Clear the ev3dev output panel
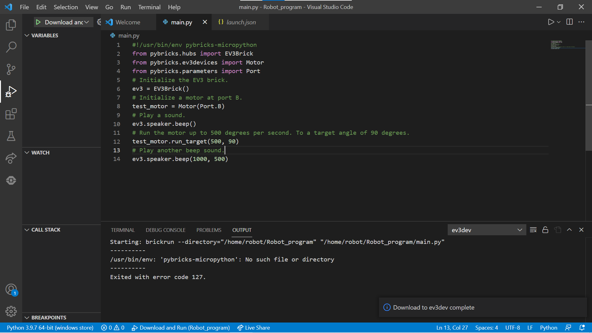592x333 pixels. coord(533,230)
